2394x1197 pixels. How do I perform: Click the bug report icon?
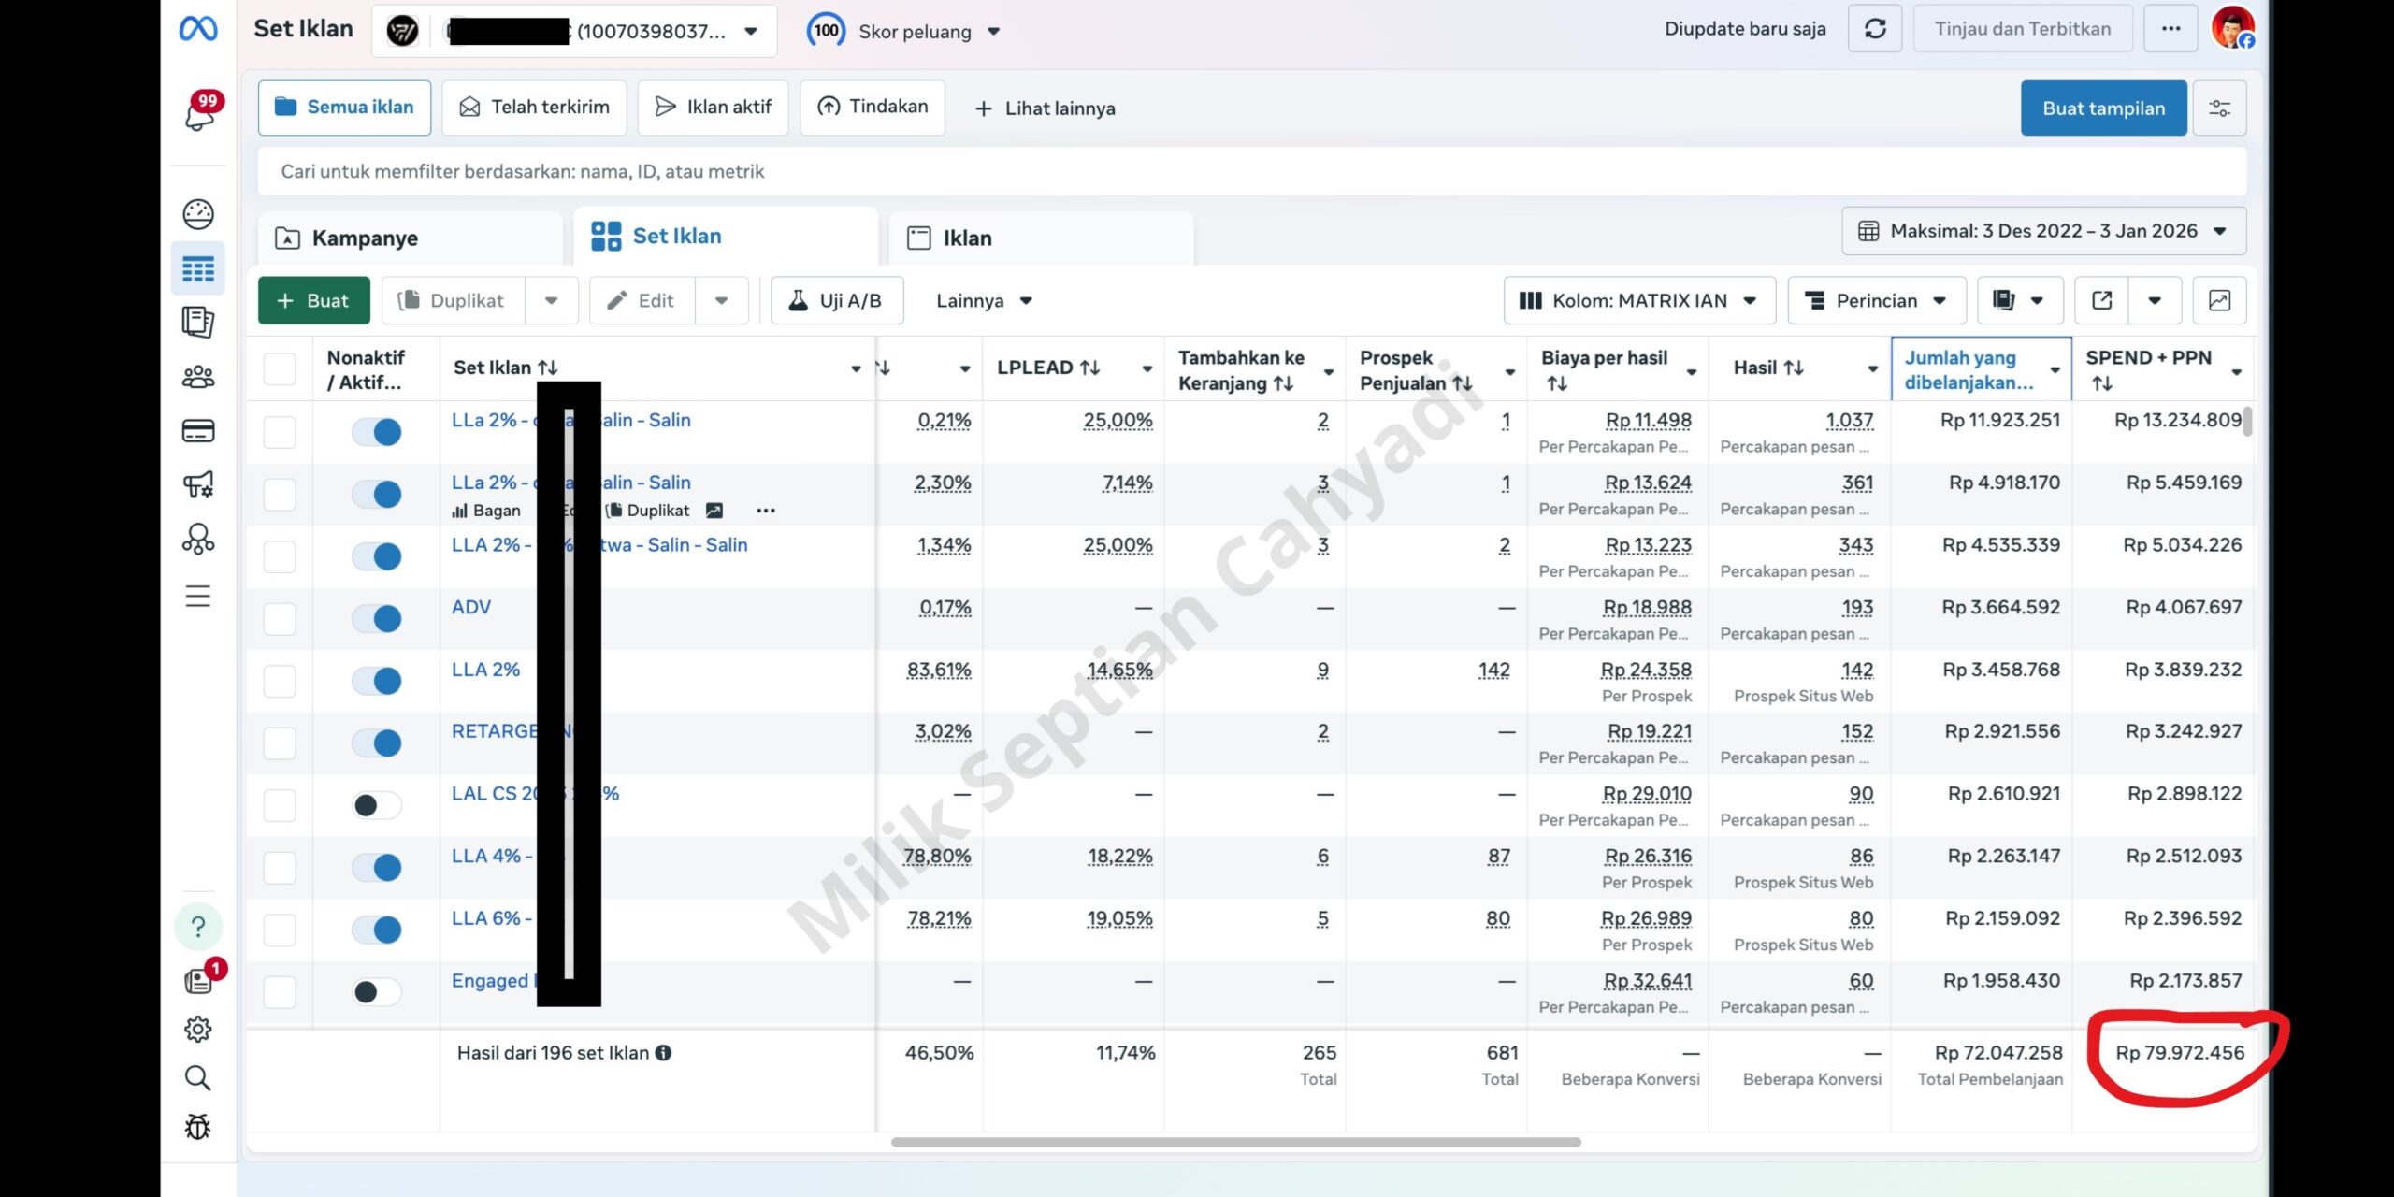(197, 1127)
